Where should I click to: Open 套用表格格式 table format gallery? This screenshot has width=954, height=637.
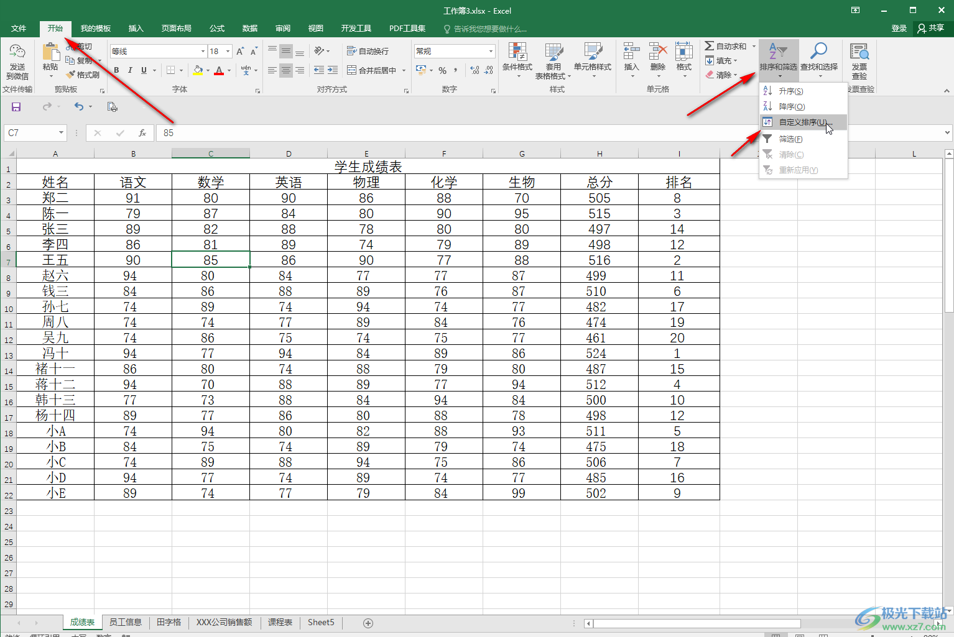(553, 60)
